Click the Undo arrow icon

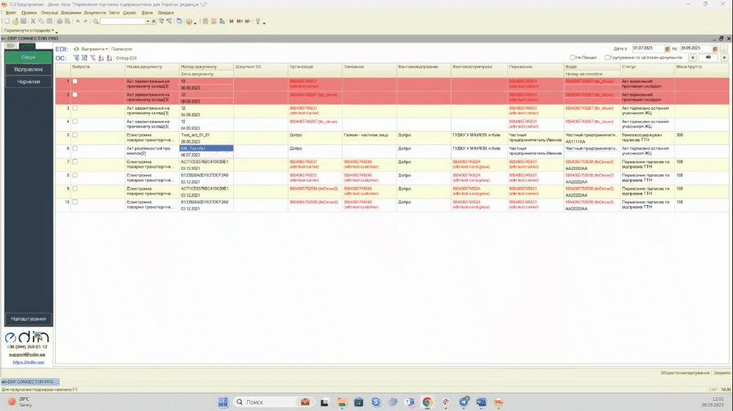(x=78, y=21)
